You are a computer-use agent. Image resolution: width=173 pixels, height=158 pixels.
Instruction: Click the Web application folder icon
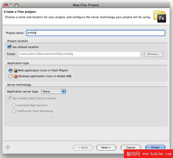coord(15,70)
